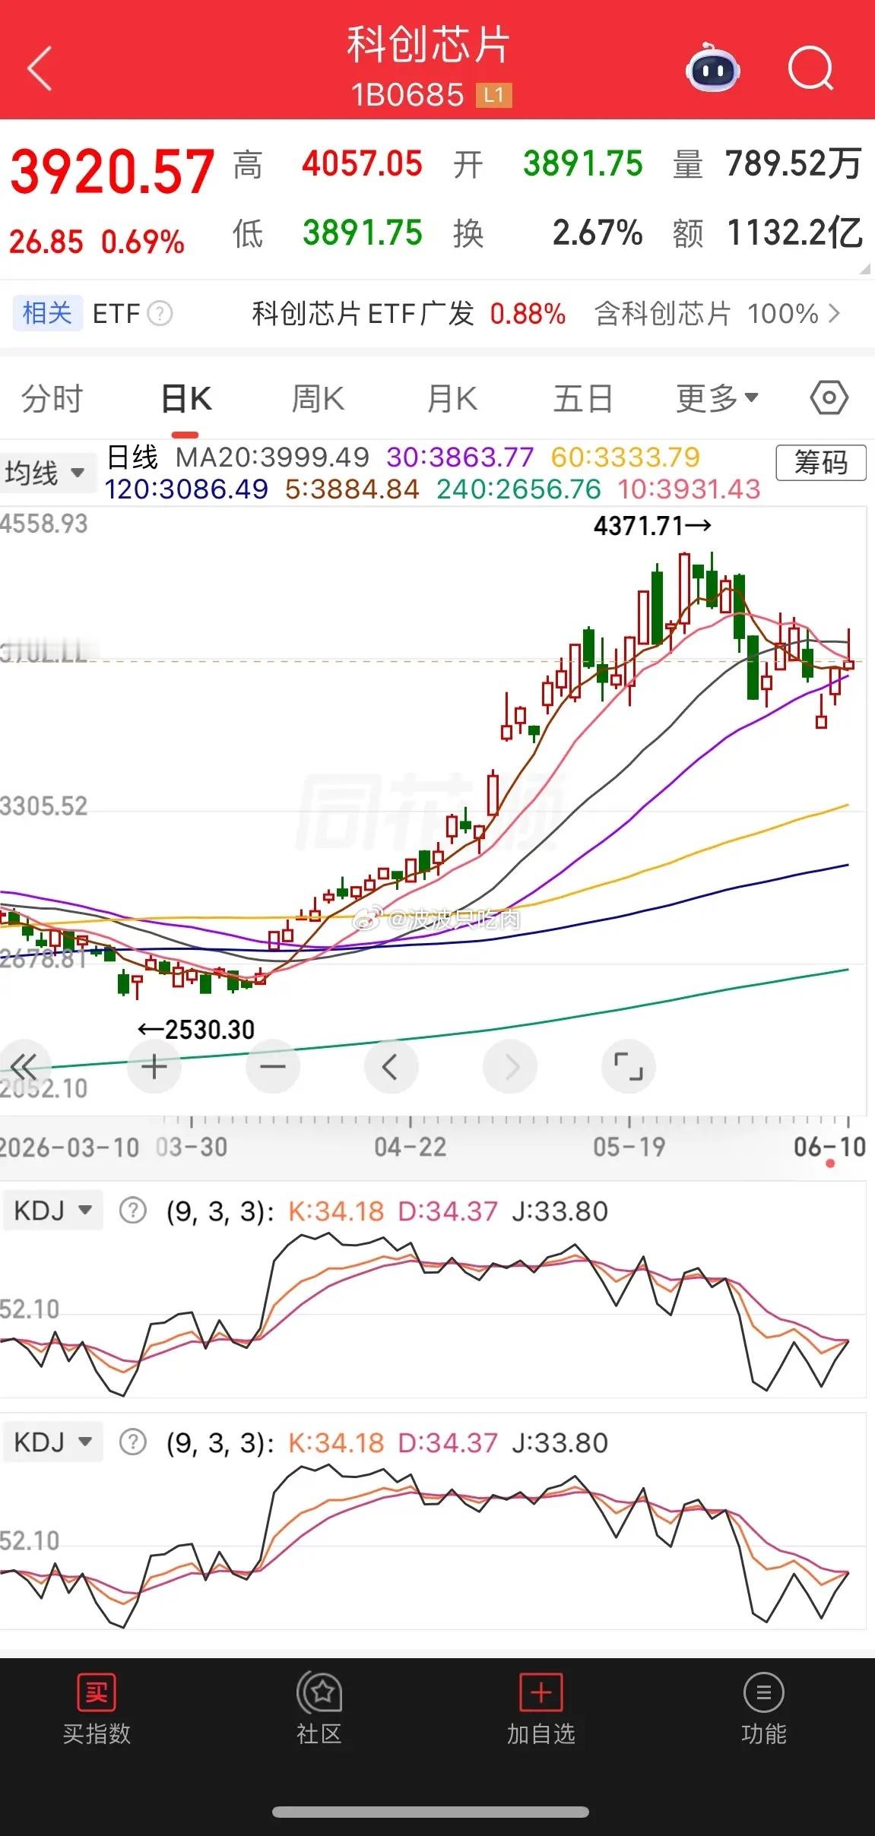The image size is (875, 1836).
Task: Open the first KDJ indicator dropdown
Action: click(x=53, y=1210)
